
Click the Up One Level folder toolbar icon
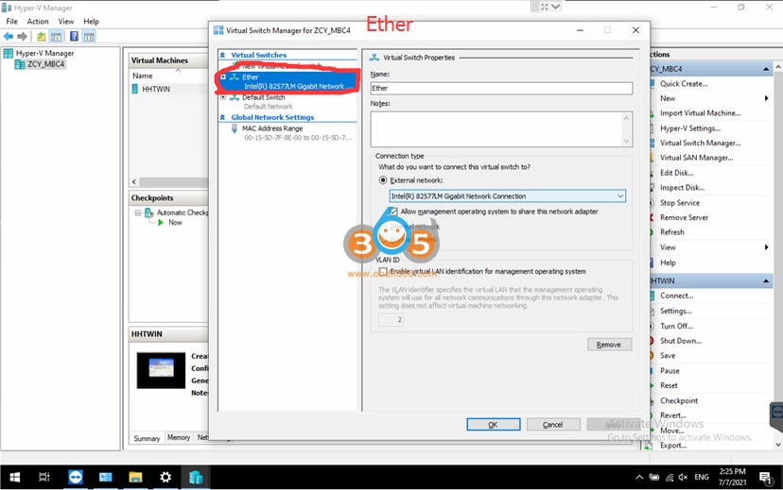[x=41, y=37]
